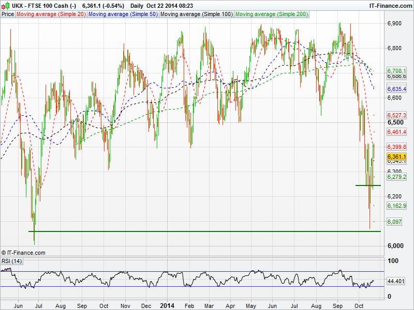Select the Moving average (Simple 20) tab
The image size is (414, 310).
pos(51,14)
